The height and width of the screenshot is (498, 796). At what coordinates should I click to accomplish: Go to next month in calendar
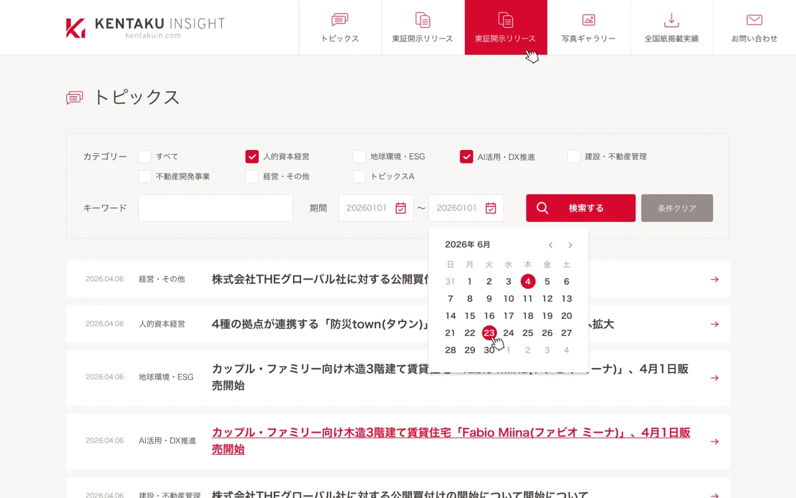click(570, 245)
